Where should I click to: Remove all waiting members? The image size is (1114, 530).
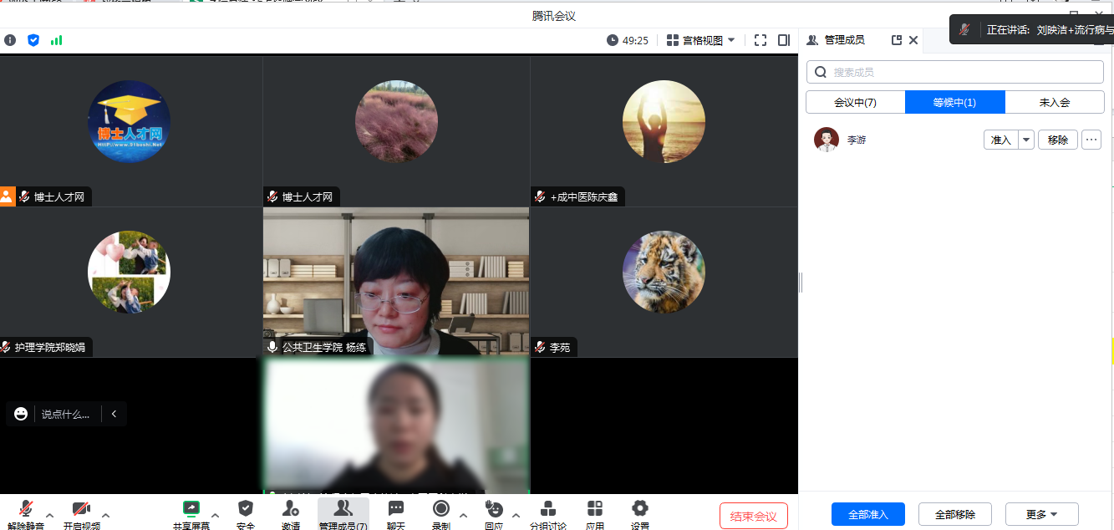pyautogui.click(x=955, y=514)
